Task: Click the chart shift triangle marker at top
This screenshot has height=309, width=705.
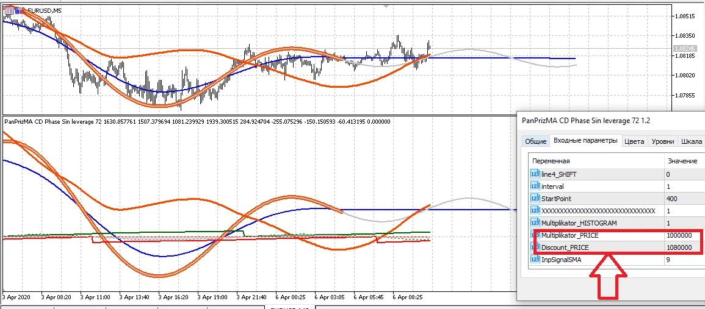Action: 385,5
